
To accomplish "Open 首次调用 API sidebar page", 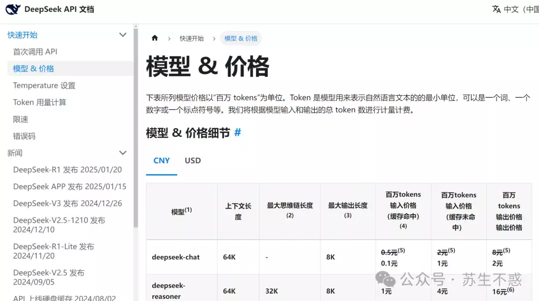I will (x=35, y=51).
